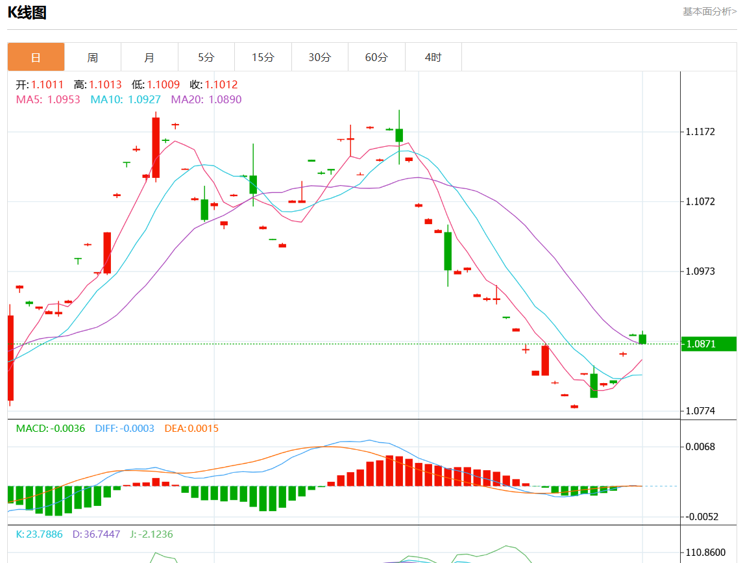Image resolution: width=756 pixels, height=563 pixels.
Task: Click the 1.1172 price axis label
Action: coord(700,132)
